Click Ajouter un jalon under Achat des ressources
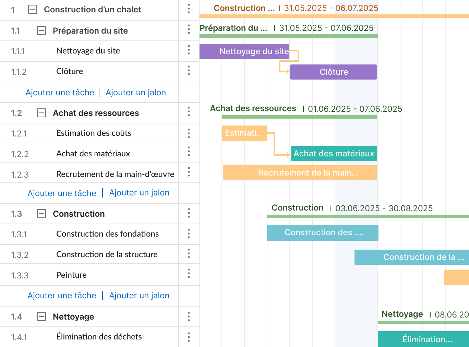 click(139, 193)
